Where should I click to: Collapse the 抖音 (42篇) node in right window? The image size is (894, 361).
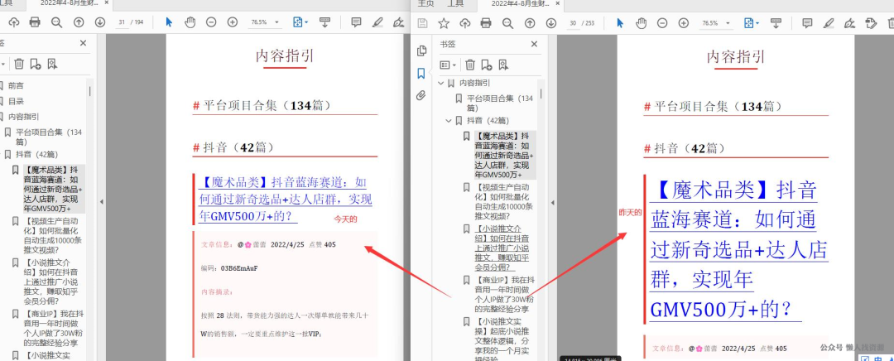[x=448, y=121]
